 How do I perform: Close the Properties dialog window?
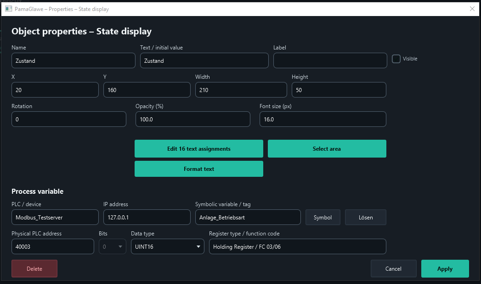pos(472,9)
